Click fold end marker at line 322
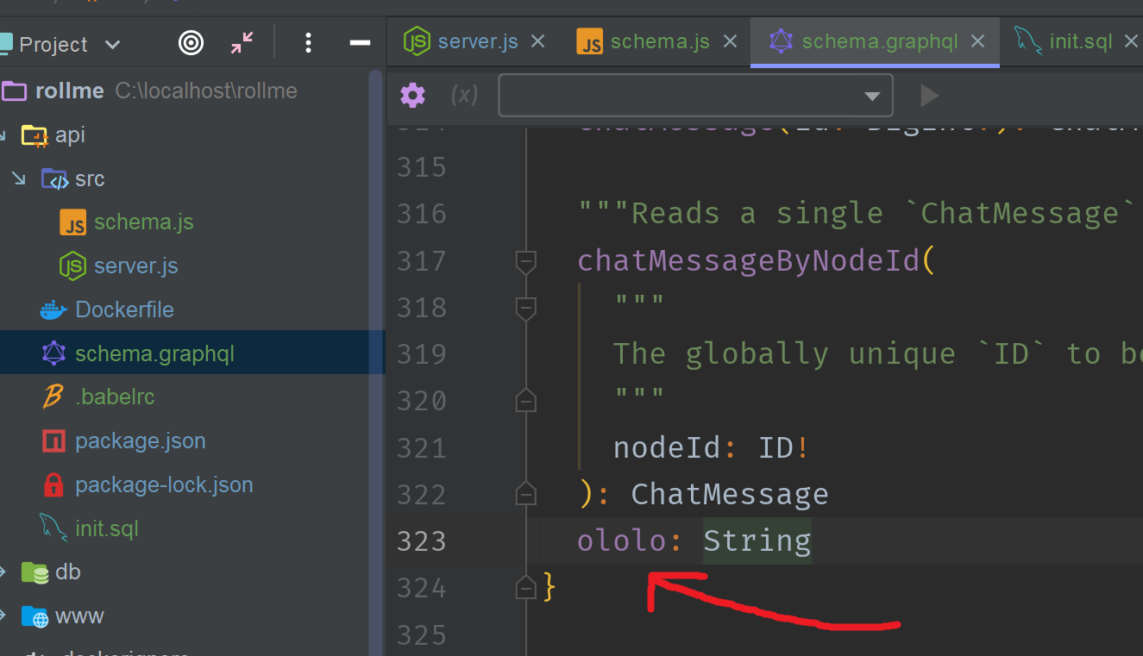Viewport: 1143px width, 656px height. pyautogui.click(x=525, y=494)
